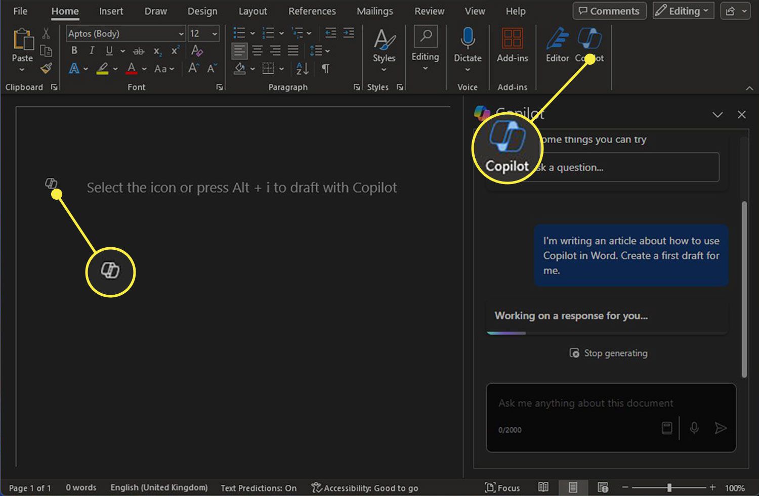Switch to the Insert ribbon tab

click(x=111, y=11)
